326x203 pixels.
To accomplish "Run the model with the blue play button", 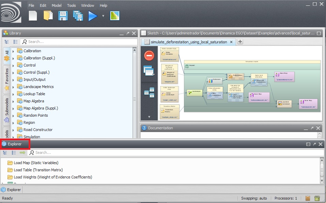I will pyautogui.click(x=93, y=16).
